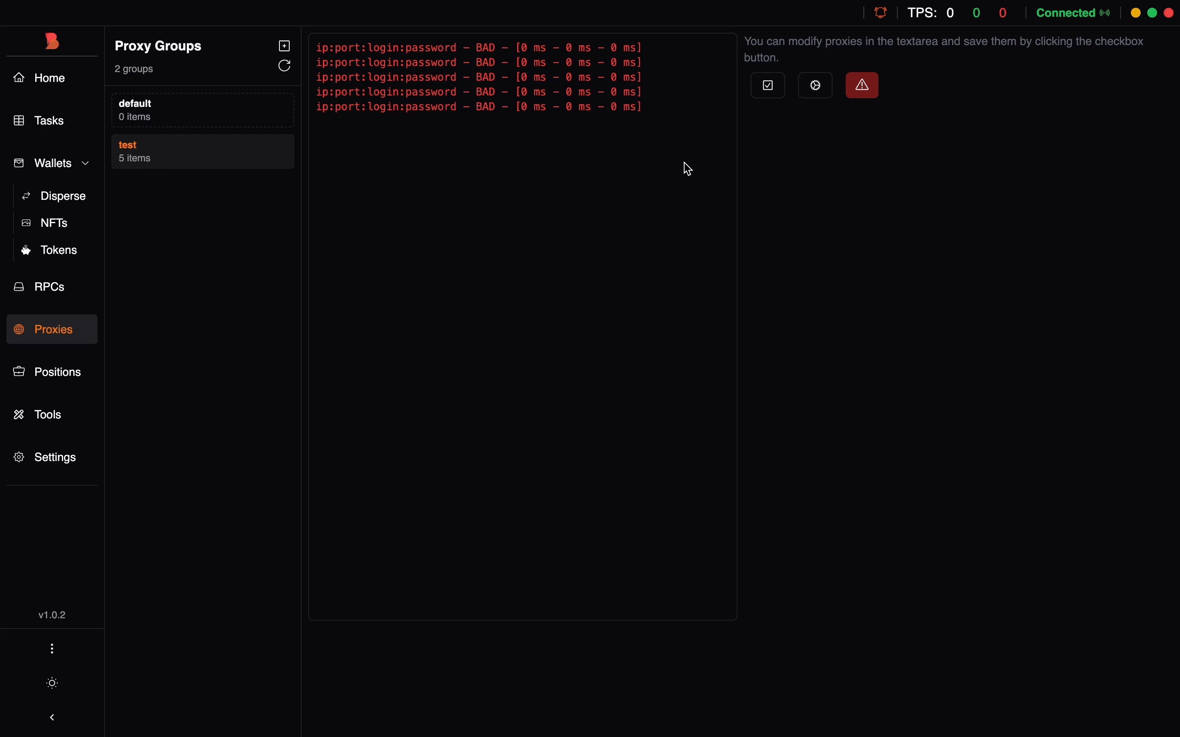Open the Tokens submenu item
This screenshot has width=1180, height=737.
pyautogui.click(x=59, y=251)
